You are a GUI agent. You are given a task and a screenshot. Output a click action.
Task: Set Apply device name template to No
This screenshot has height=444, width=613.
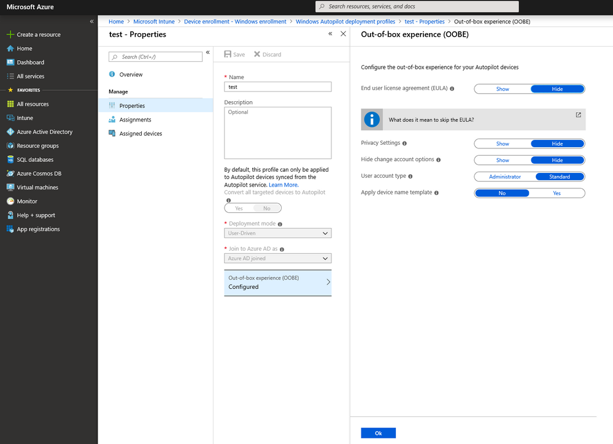(502, 193)
